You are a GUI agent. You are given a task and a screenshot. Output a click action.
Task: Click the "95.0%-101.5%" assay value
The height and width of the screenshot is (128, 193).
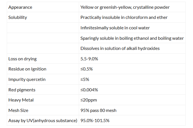pyautogui.click(x=95, y=121)
